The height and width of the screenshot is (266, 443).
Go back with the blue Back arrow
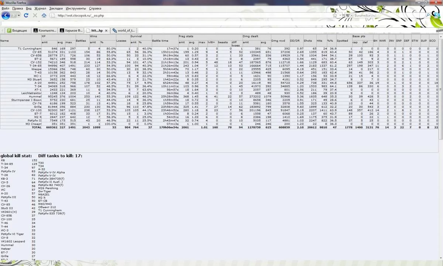click(x=6, y=15)
